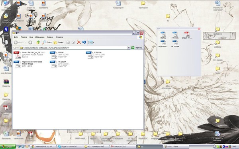Viewport: 239px width, 149px height.
Task: Switch to AutoCAD 2010 in the taskbar
Action: click(x=123, y=147)
